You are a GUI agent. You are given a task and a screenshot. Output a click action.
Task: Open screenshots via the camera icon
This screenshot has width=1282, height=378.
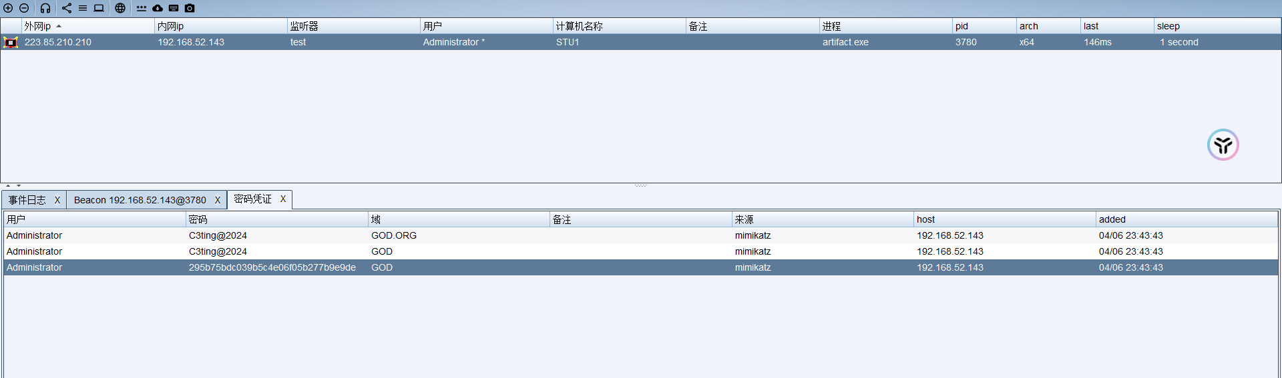click(190, 8)
